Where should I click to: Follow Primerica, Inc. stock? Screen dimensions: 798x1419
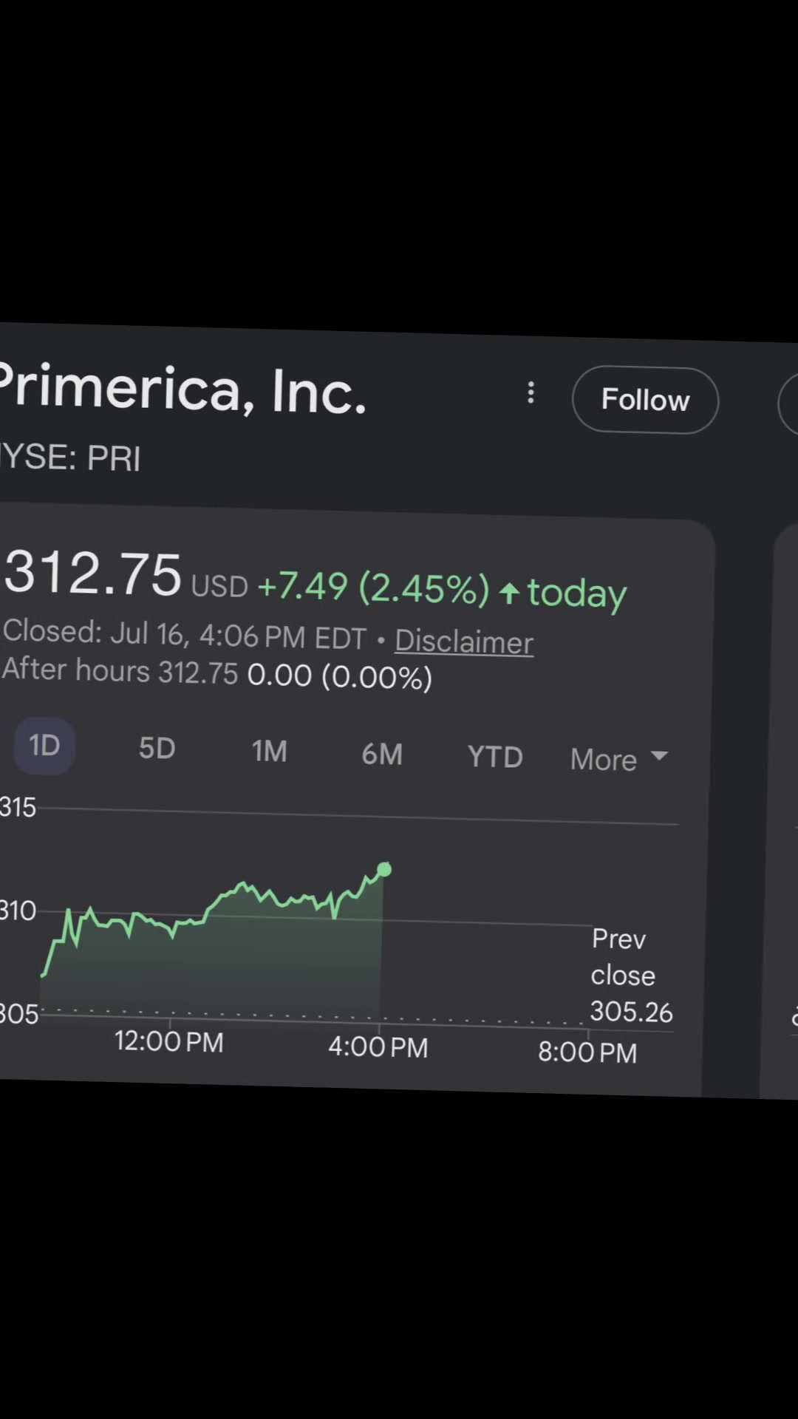tap(645, 400)
